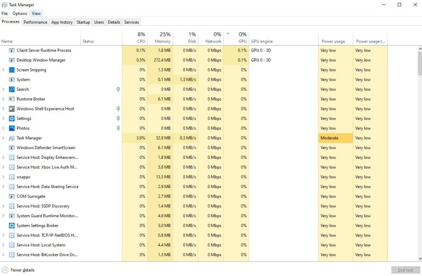Open the Options menu
Viewport: 422px width, 276px height.
coord(20,13)
